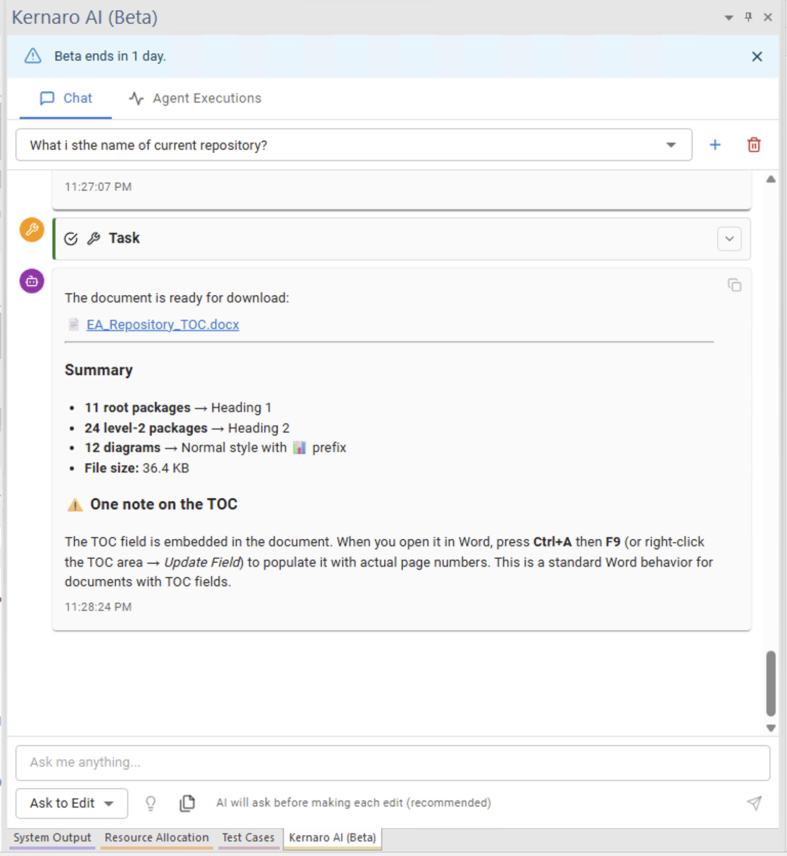Click the bar chart emoji in diagrams line

[x=299, y=448]
